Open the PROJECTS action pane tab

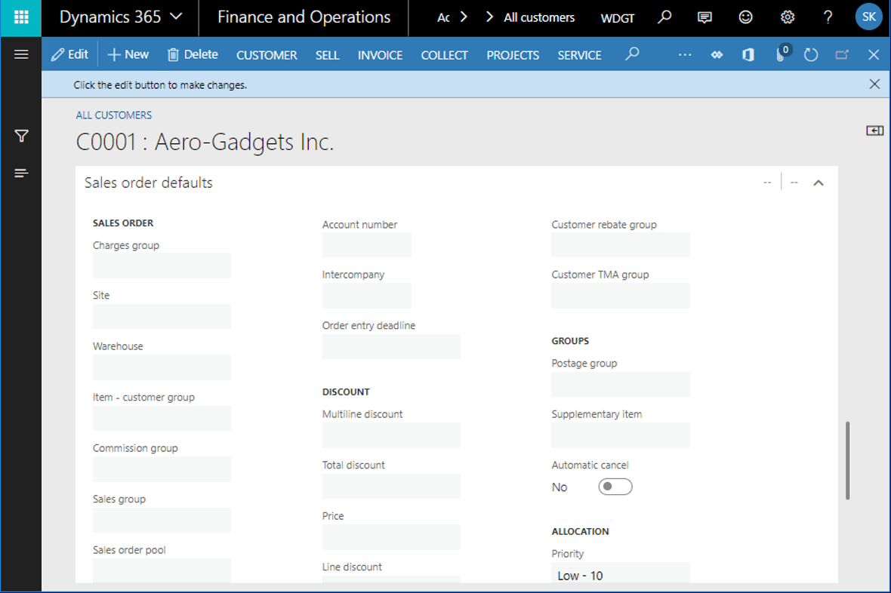point(513,55)
